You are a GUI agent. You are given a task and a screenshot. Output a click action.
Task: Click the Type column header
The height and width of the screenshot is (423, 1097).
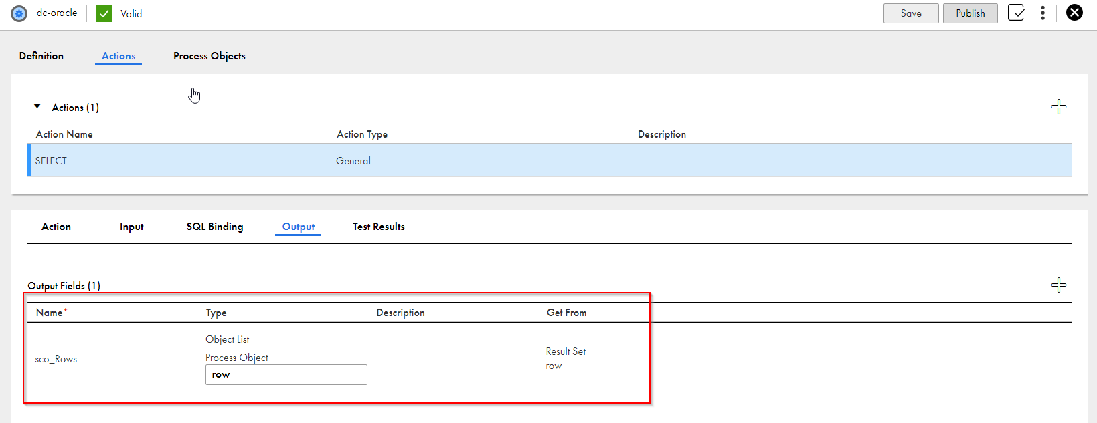tap(216, 313)
